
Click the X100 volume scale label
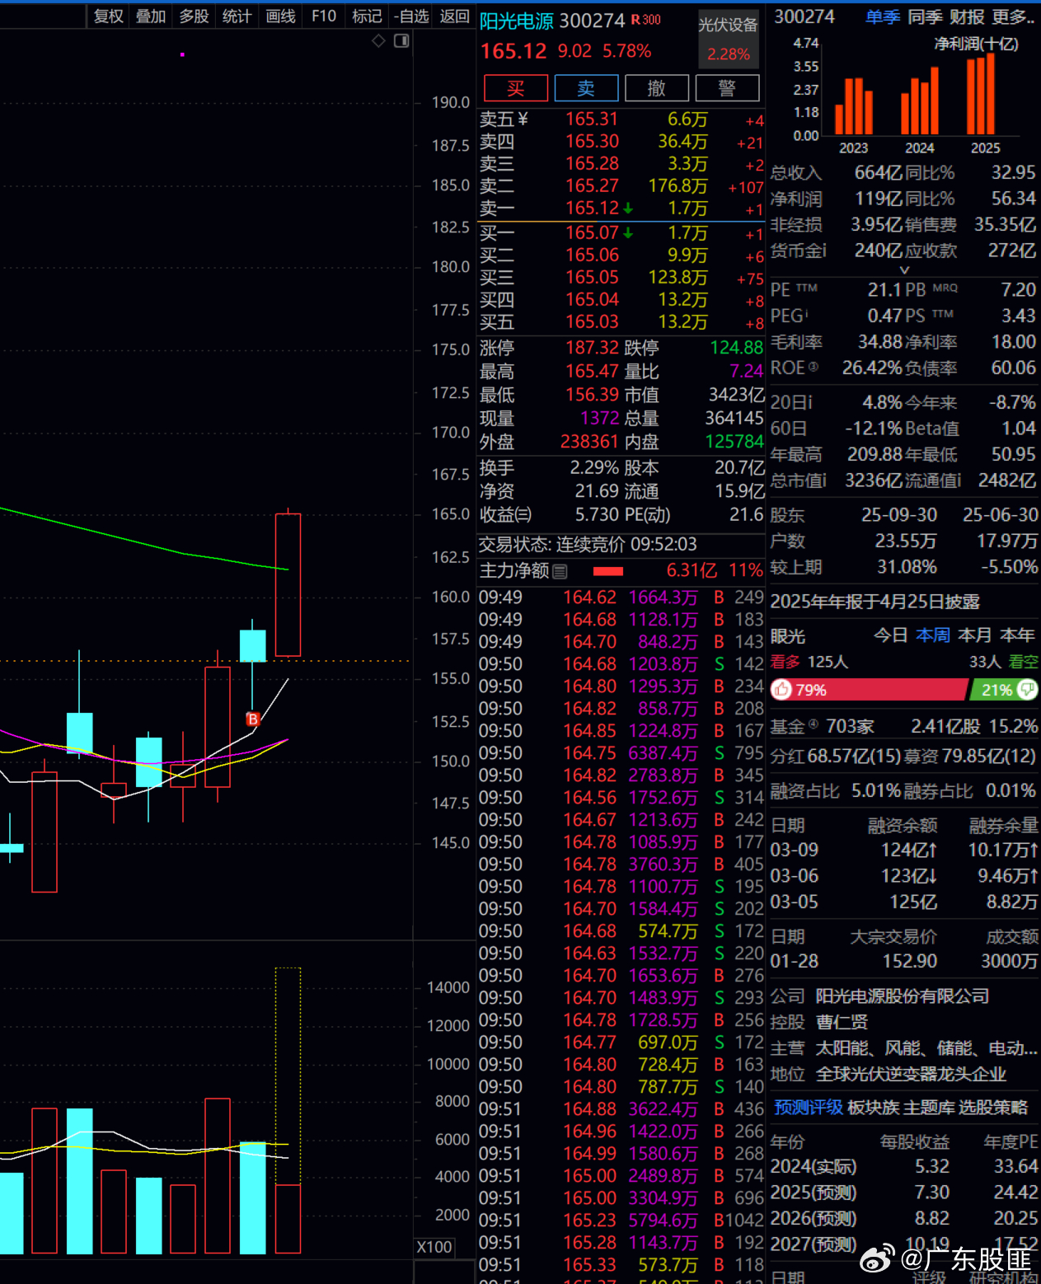click(x=434, y=1247)
